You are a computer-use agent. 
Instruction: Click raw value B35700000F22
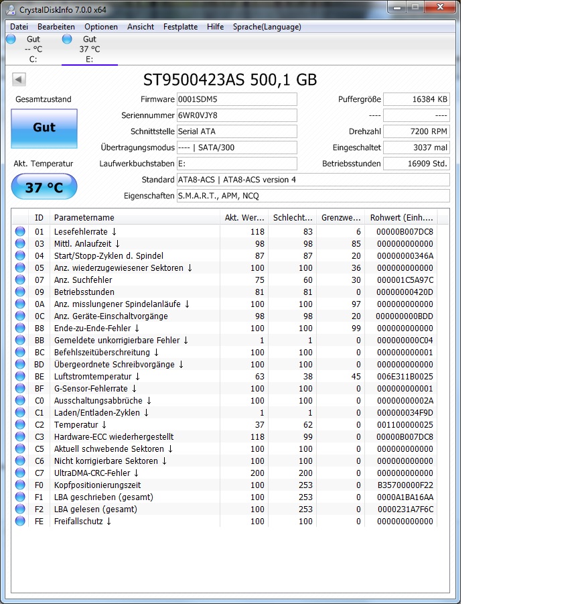405,485
